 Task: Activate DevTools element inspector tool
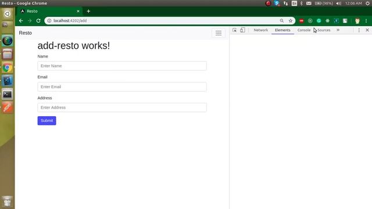pos(234,30)
